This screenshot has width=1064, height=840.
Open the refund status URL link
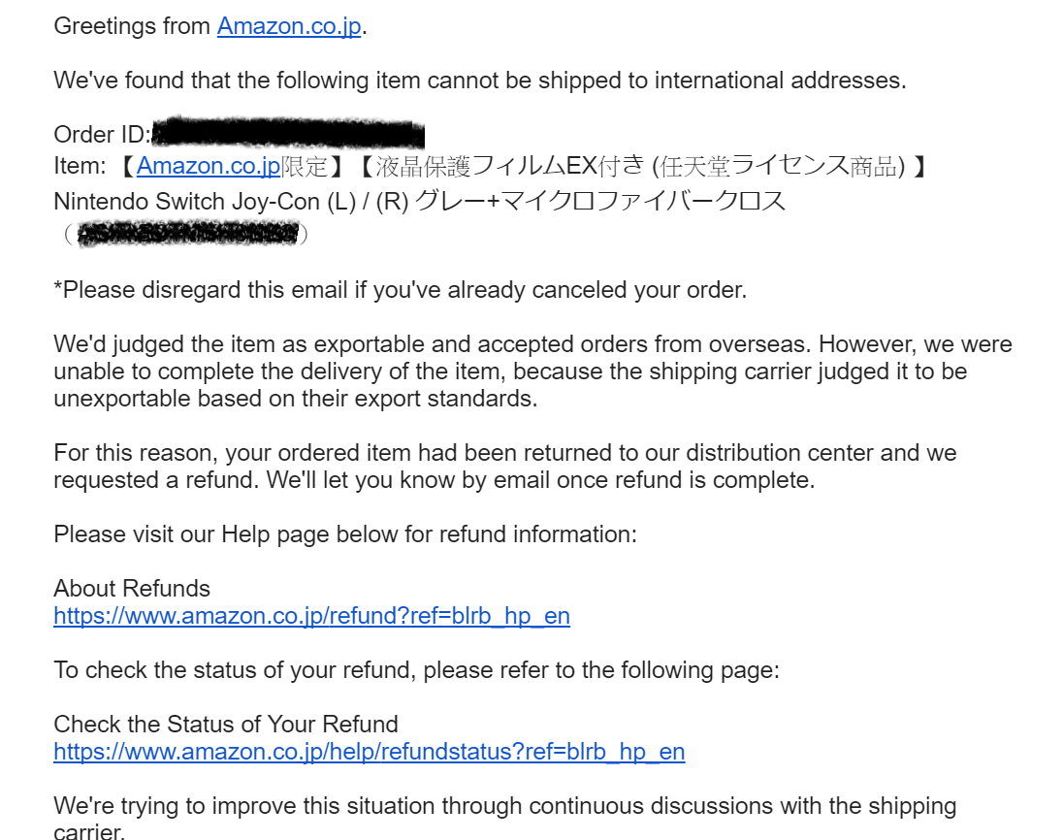(369, 752)
